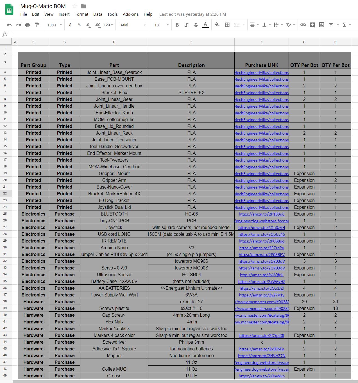The height and width of the screenshot is (383, 358).
Task: Print the spreadsheet
Action: pyautogui.click(x=28, y=25)
